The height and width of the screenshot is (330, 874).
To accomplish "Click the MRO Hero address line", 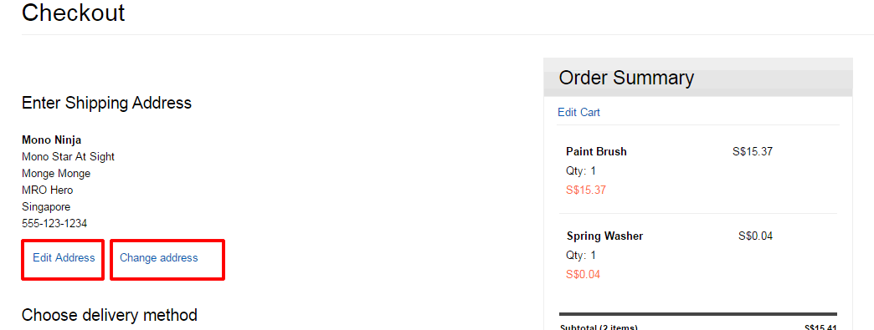I will click(x=48, y=190).
